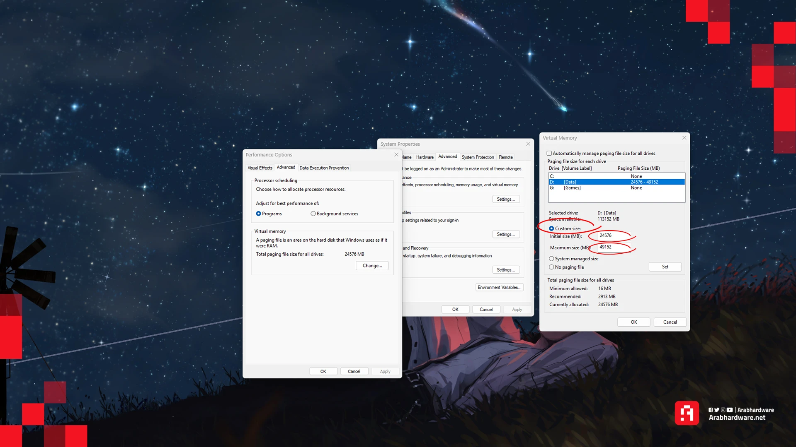The width and height of the screenshot is (796, 447).
Task: Check automatically manage paging file size
Action: (x=549, y=154)
